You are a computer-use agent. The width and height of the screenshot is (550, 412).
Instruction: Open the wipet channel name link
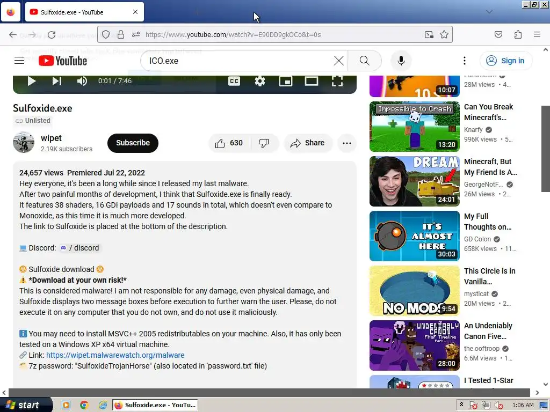(51, 138)
